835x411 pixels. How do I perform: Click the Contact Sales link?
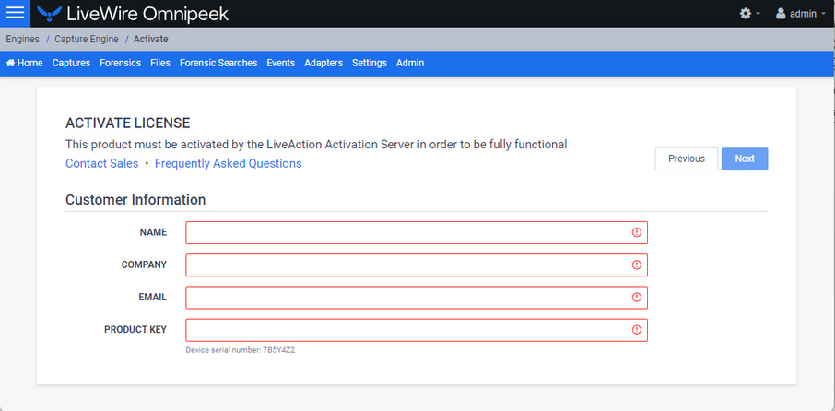click(x=101, y=163)
